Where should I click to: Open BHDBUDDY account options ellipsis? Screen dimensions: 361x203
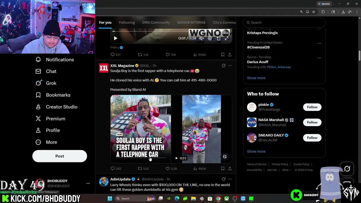coord(88,183)
